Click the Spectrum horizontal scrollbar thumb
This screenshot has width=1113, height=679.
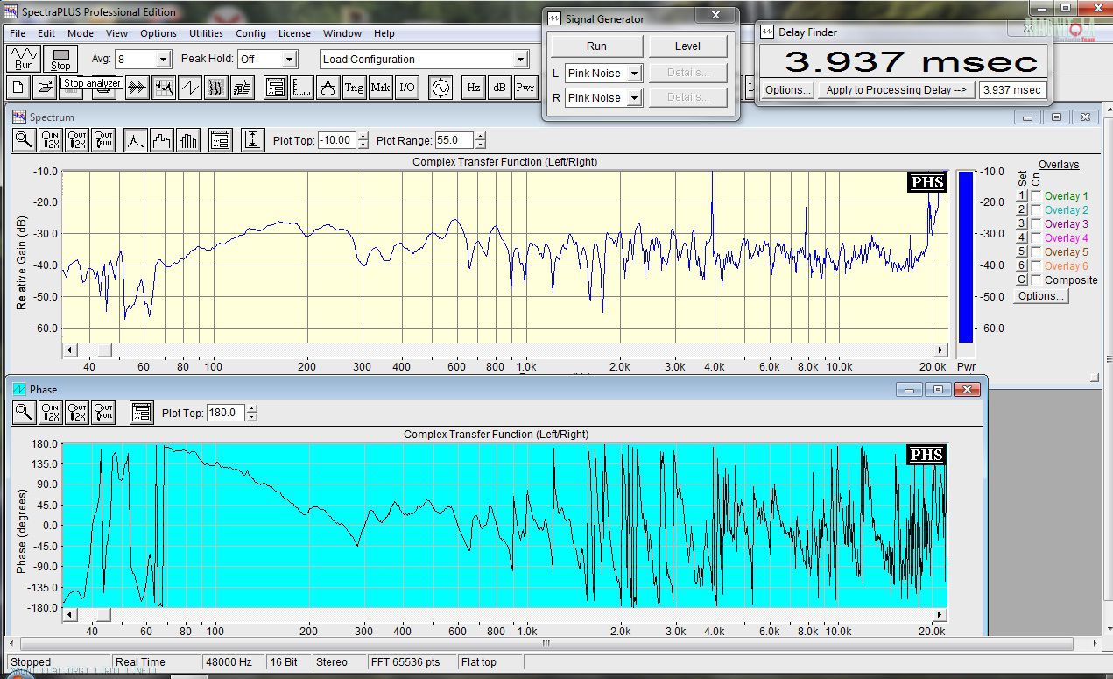104,350
